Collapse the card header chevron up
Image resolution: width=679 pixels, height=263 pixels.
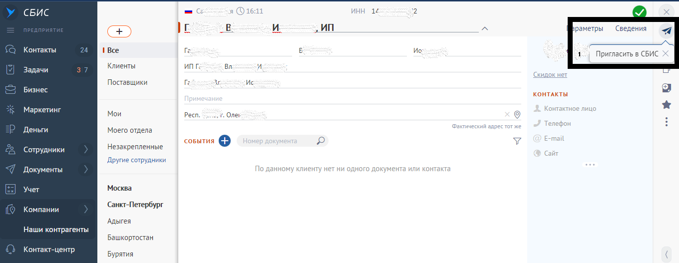click(485, 28)
